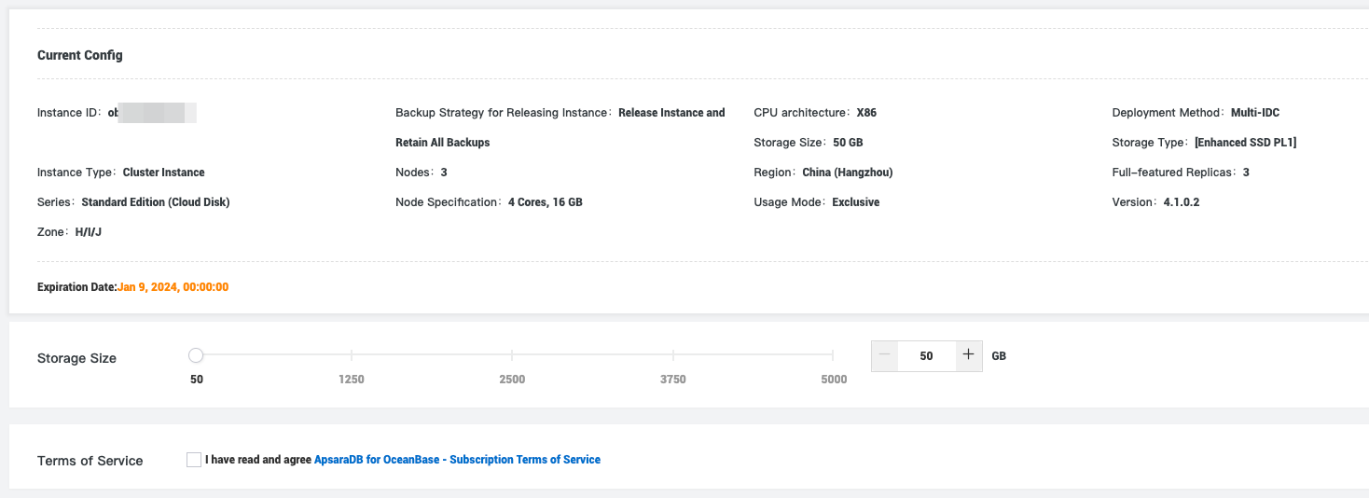The width and height of the screenshot is (1369, 498).
Task: Click the masked Instance ID value
Action: coord(153,113)
